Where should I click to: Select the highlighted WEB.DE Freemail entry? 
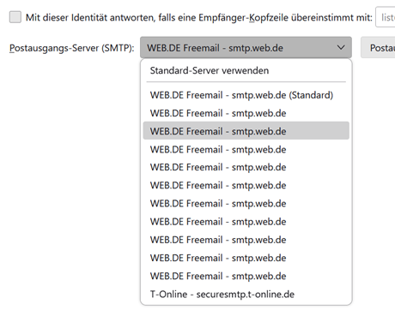[246, 131]
